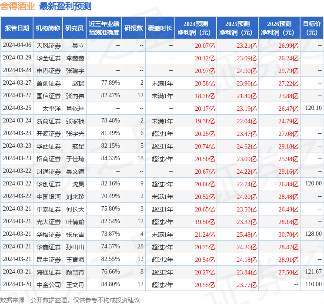Click the 华西证券 institution cell
Screen dimensions: 324x304
[x=49, y=146]
